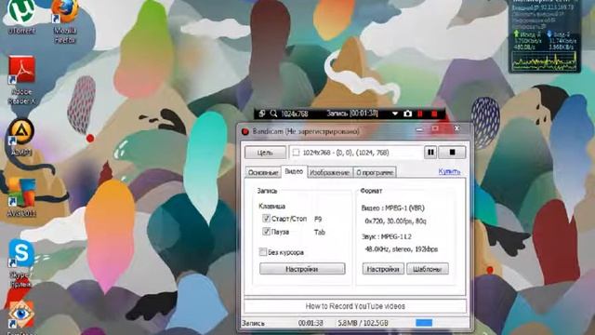
Task: Click the 48.0KHz, stereo, 192kbps text
Action: pyautogui.click(x=401, y=249)
